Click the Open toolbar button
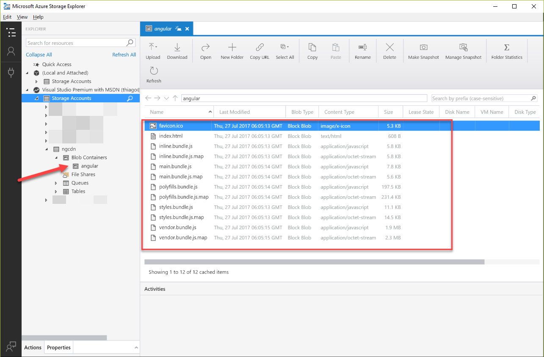 [206, 51]
